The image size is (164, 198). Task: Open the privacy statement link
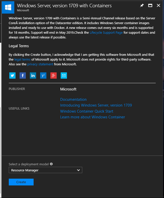[x=40, y=64]
